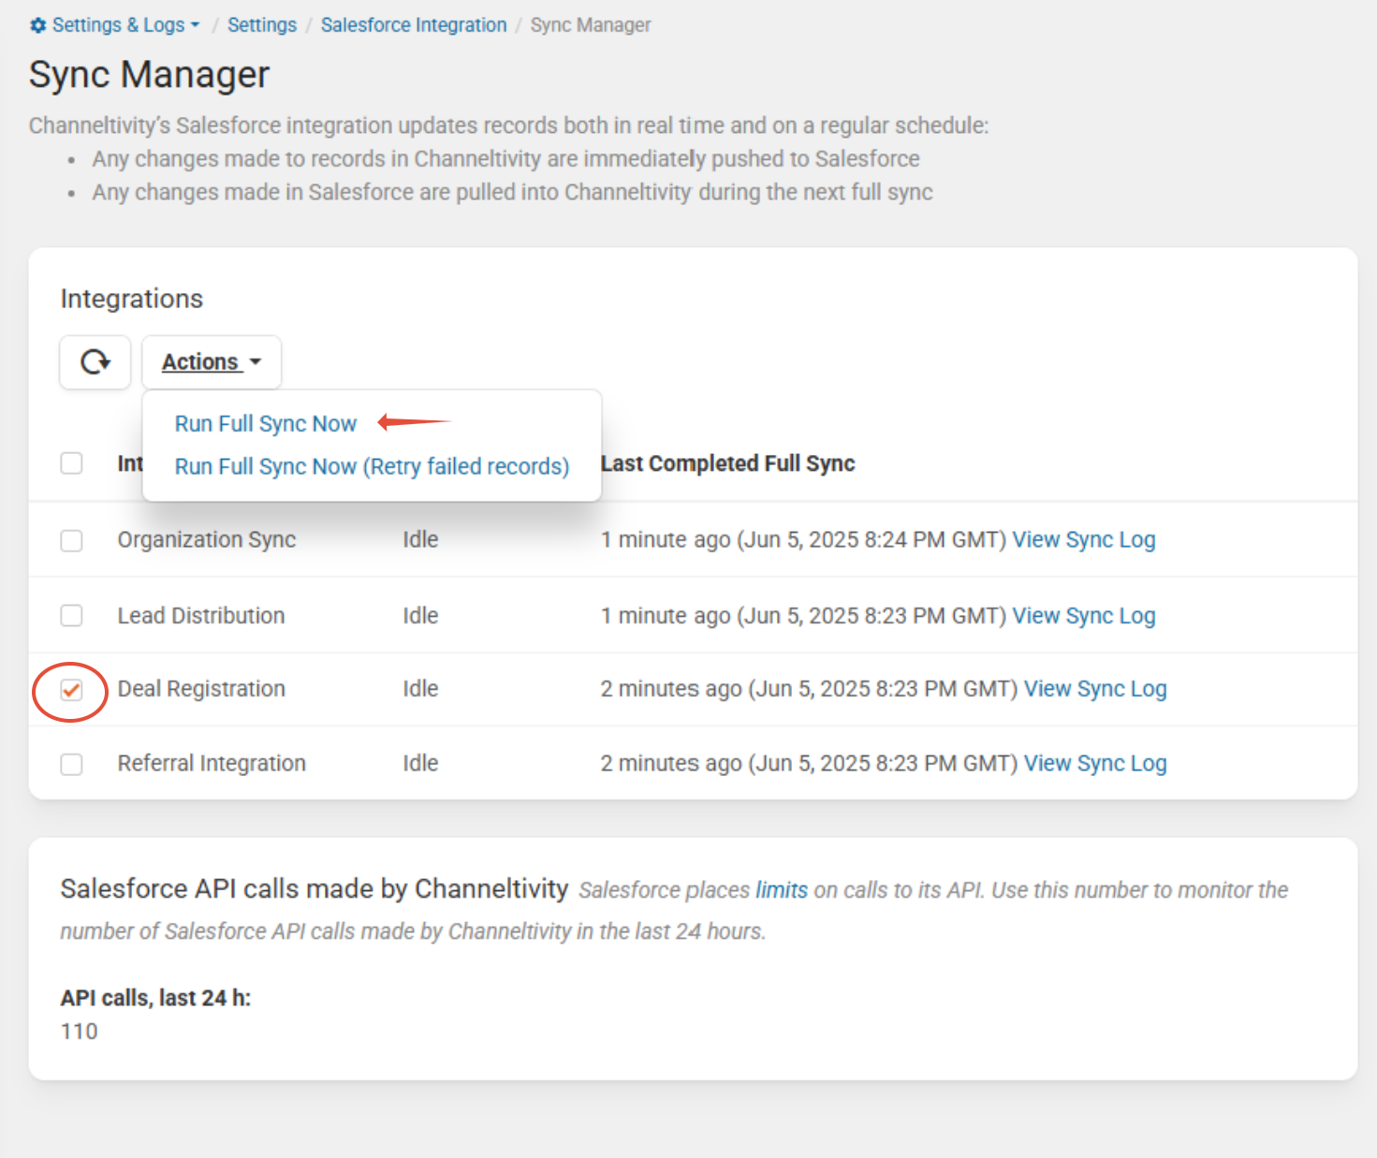Uncheck the Deal Registration checkbox
Screen dimensions: 1377x1158
(x=72, y=690)
